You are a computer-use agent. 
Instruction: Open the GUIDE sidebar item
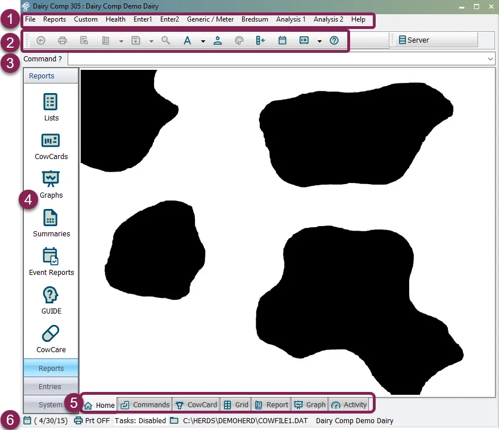click(x=51, y=301)
